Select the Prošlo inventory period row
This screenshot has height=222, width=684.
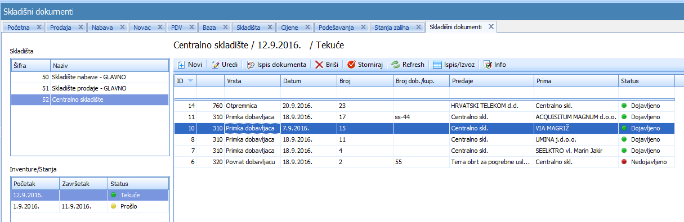pyautogui.click(x=90, y=206)
